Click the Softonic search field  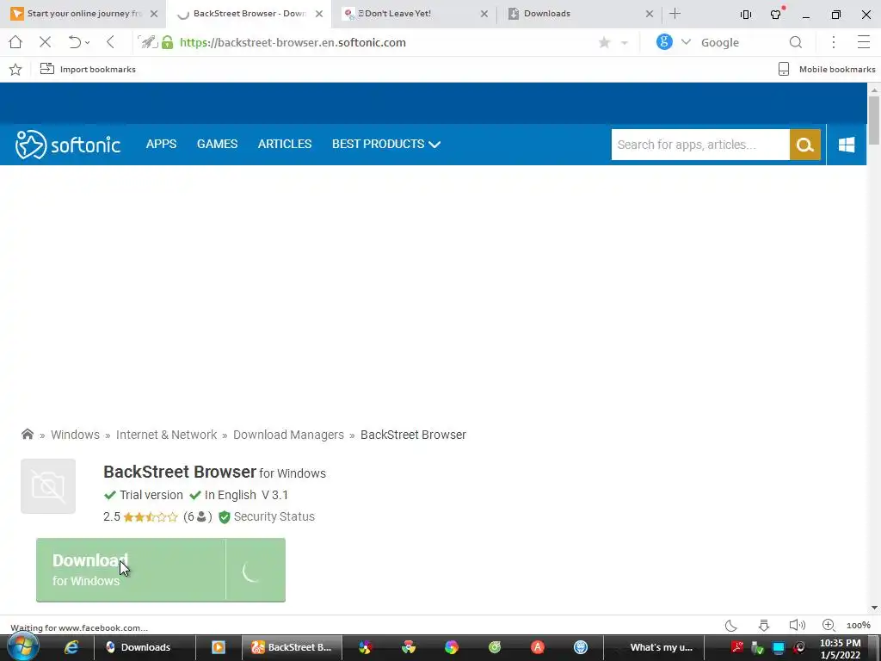(700, 145)
